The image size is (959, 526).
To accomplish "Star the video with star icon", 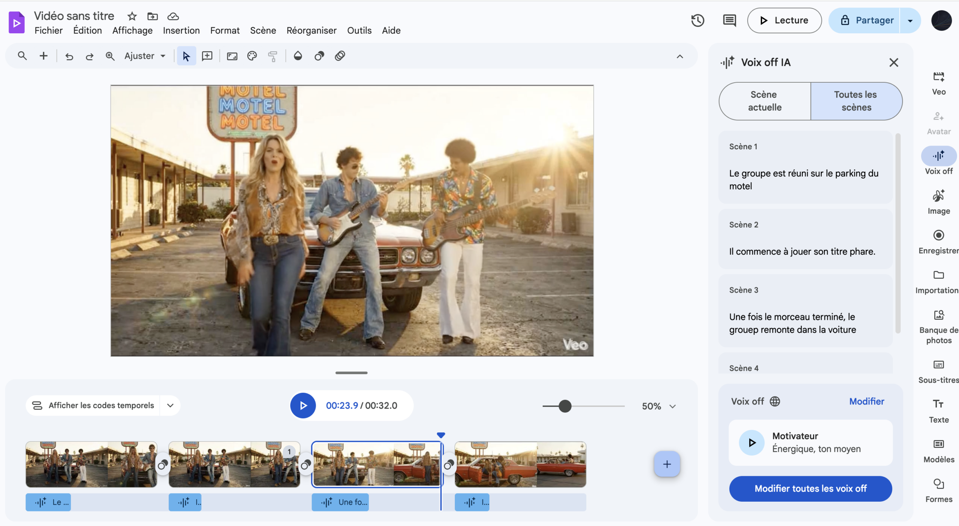I will (x=132, y=16).
